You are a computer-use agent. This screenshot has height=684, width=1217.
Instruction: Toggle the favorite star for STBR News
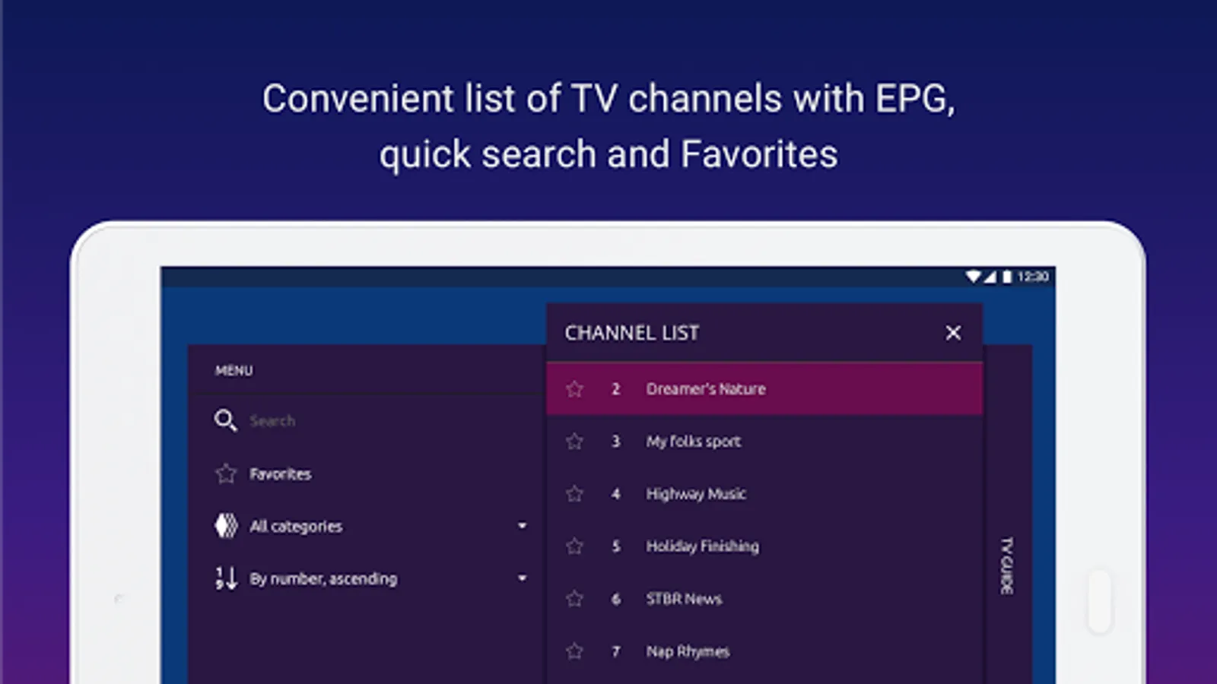coord(574,599)
